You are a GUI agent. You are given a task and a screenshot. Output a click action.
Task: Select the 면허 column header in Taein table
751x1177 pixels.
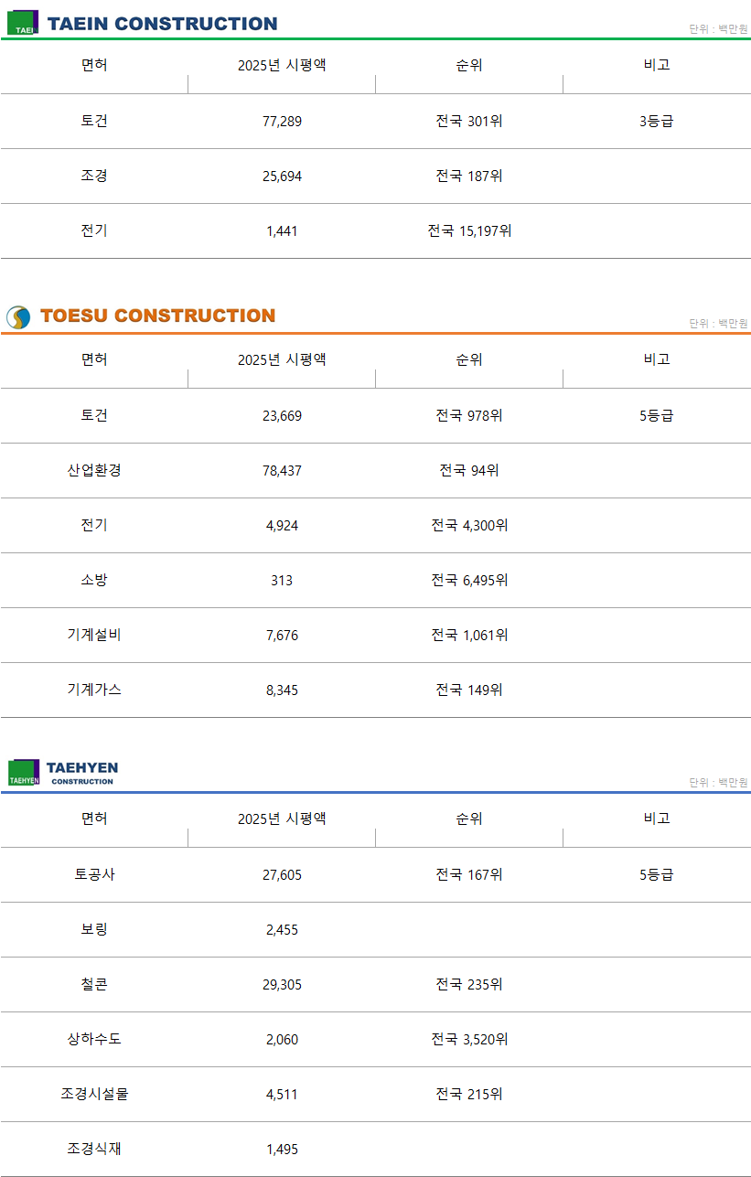click(94, 65)
